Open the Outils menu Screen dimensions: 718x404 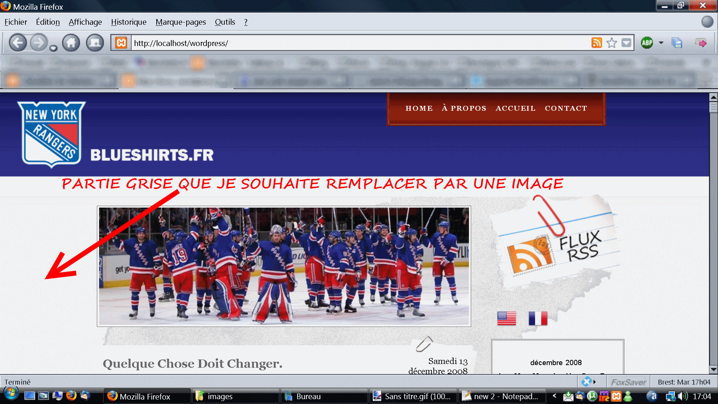click(225, 22)
